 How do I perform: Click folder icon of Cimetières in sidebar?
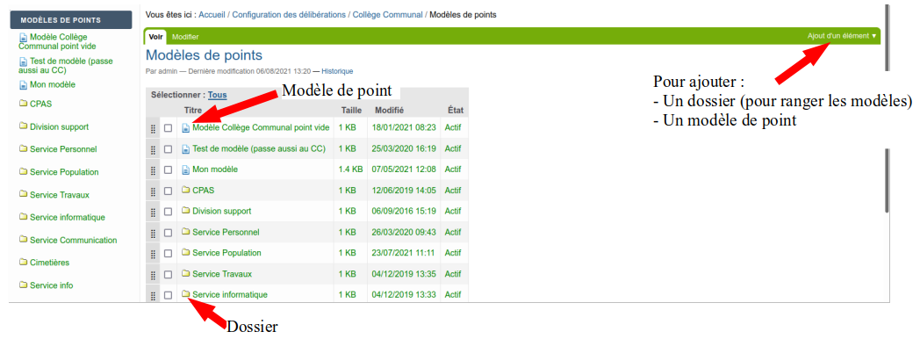tap(24, 263)
